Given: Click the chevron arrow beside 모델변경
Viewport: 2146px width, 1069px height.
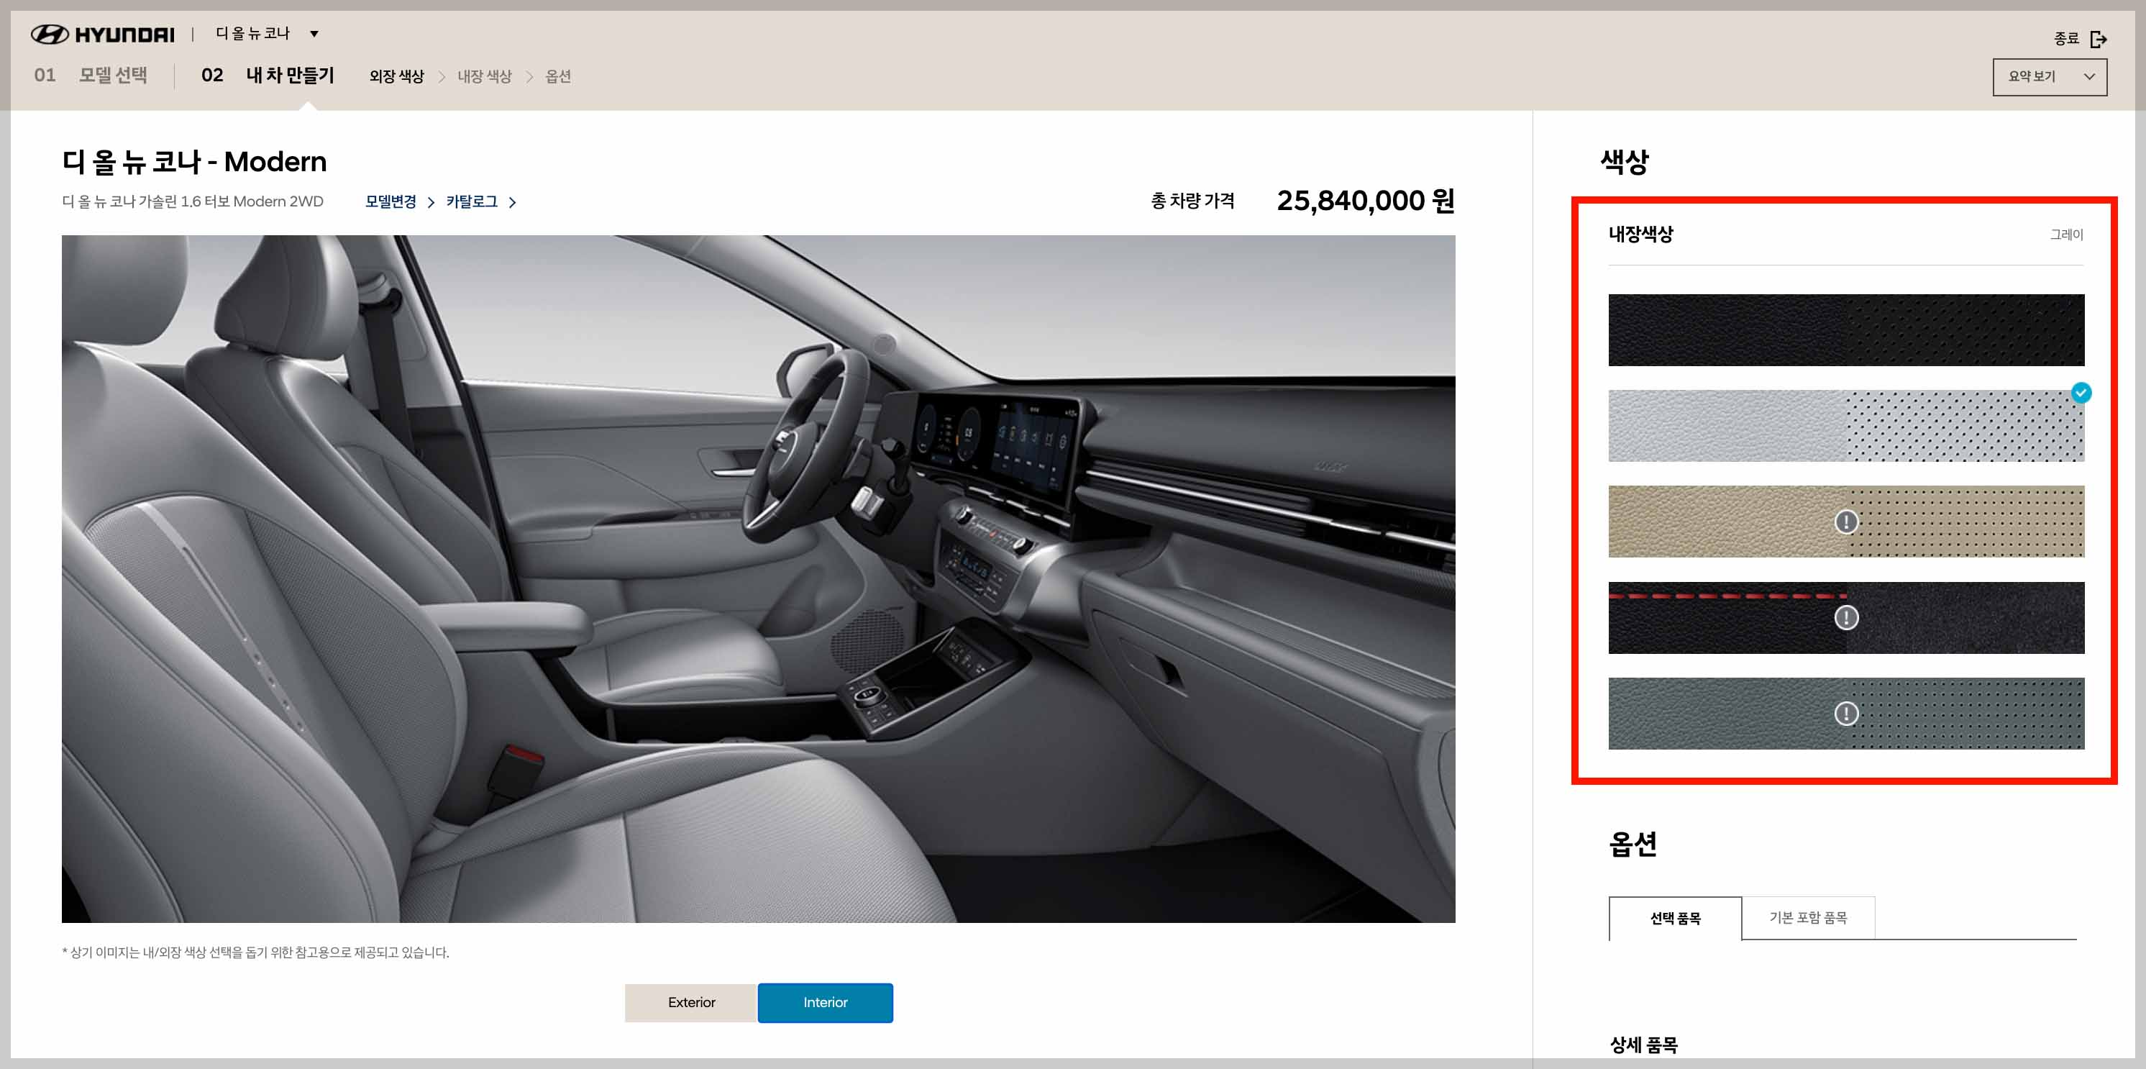Looking at the screenshot, I should pos(431,202).
